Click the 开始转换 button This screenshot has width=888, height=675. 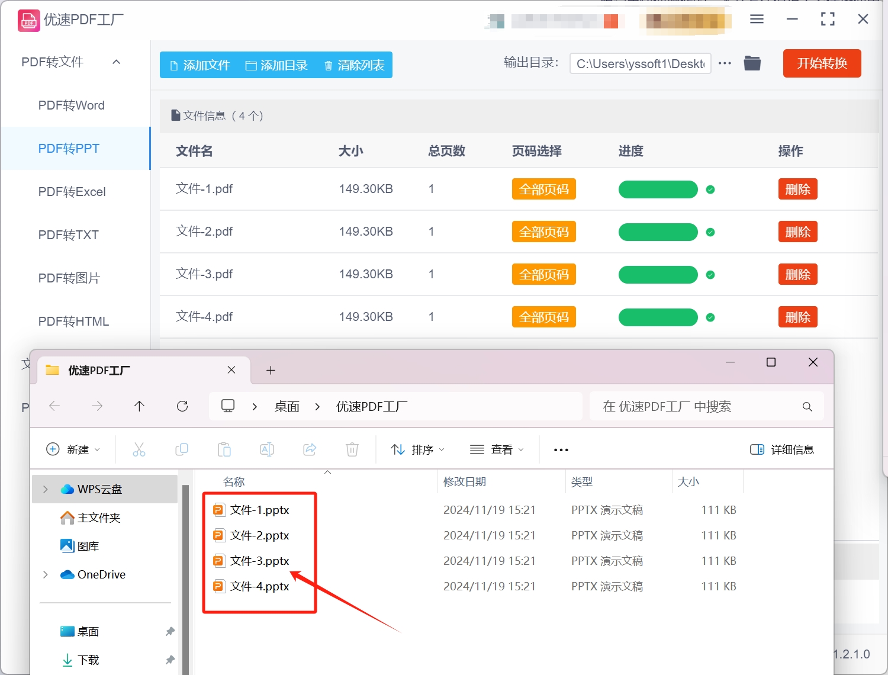822,63
